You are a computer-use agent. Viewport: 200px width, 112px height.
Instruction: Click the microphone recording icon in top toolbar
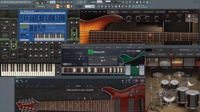coord(130,2)
